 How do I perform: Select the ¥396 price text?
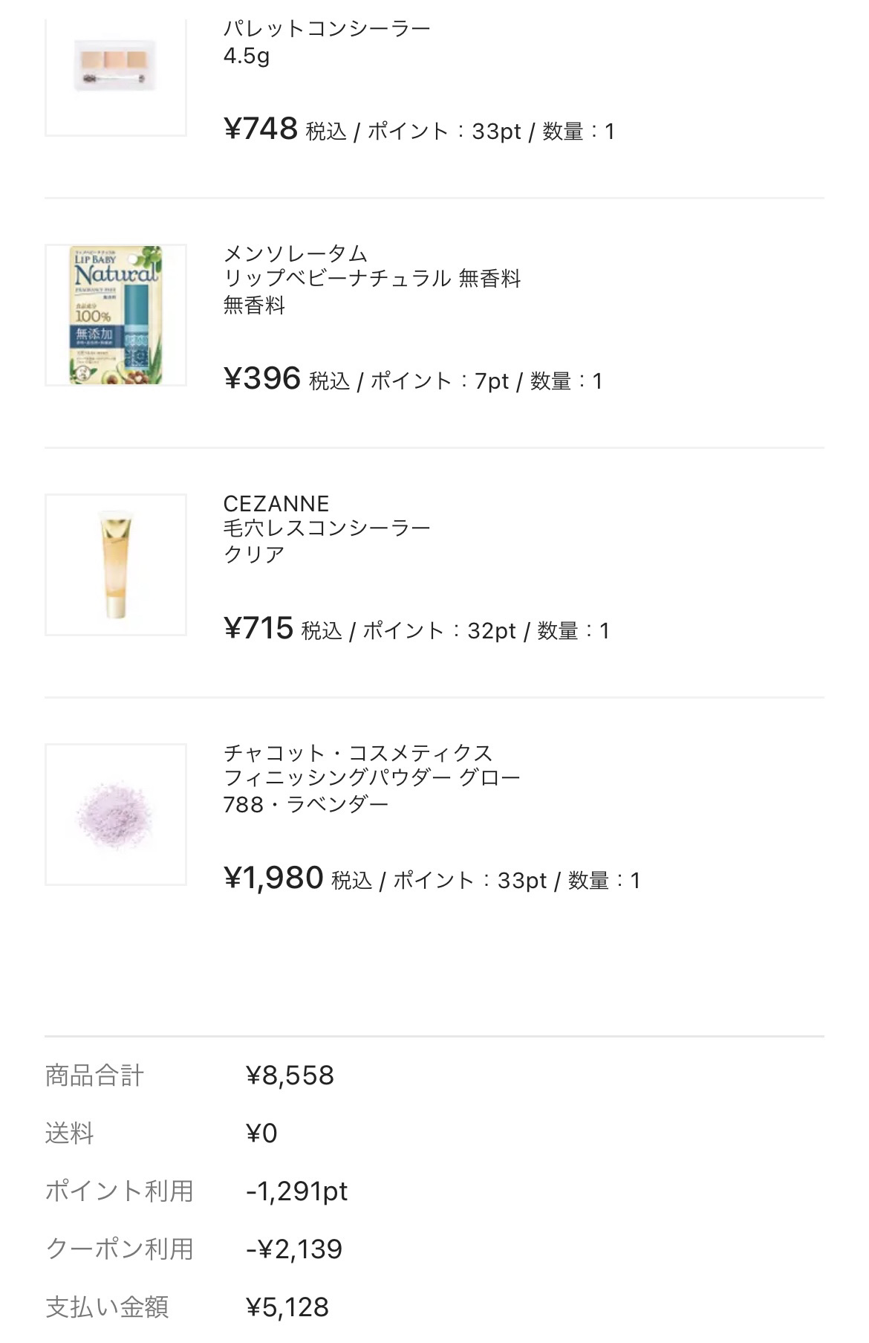click(x=262, y=379)
